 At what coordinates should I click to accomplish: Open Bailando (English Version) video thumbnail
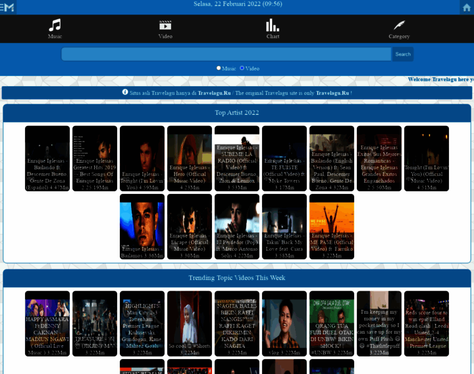(332, 158)
